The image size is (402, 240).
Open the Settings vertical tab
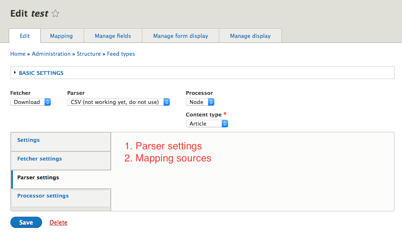click(28, 140)
